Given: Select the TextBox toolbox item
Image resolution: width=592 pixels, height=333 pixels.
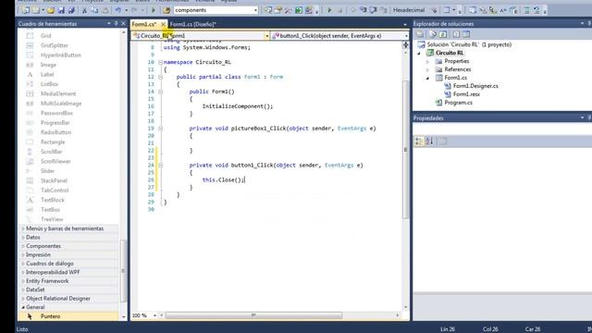Looking at the screenshot, I should (50, 210).
